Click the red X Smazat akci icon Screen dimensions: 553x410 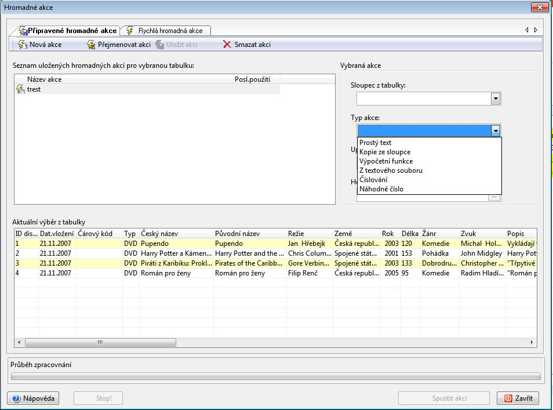pos(227,45)
